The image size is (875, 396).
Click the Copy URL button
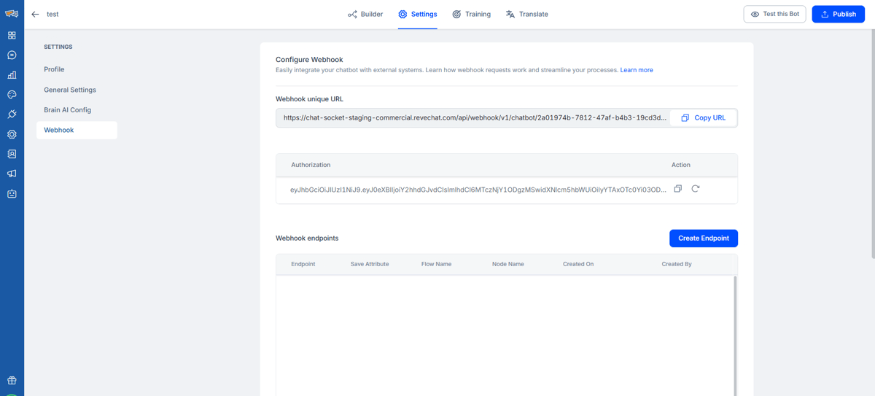pyautogui.click(x=704, y=117)
